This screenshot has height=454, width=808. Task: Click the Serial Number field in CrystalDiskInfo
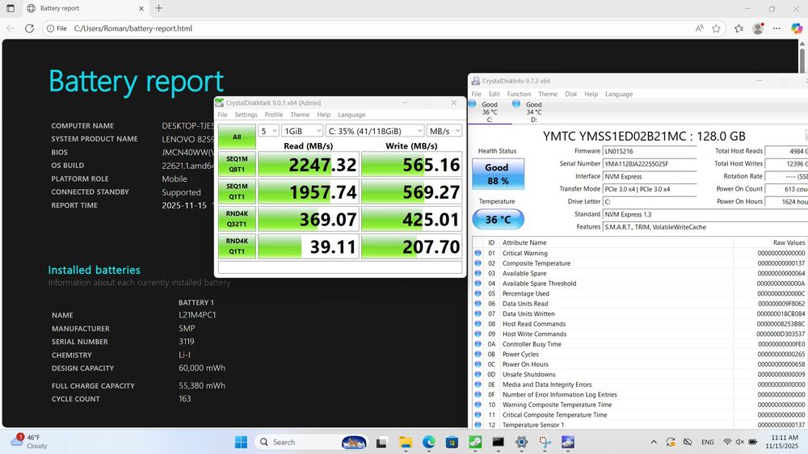650,164
